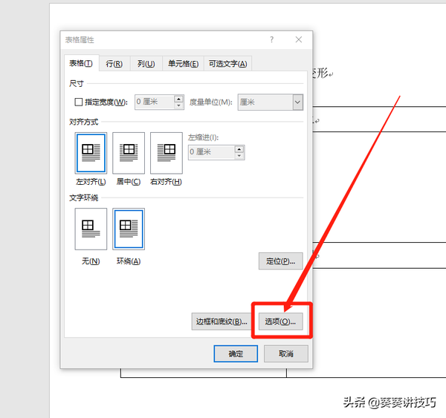Switch to the 行(R) tab

click(114, 64)
